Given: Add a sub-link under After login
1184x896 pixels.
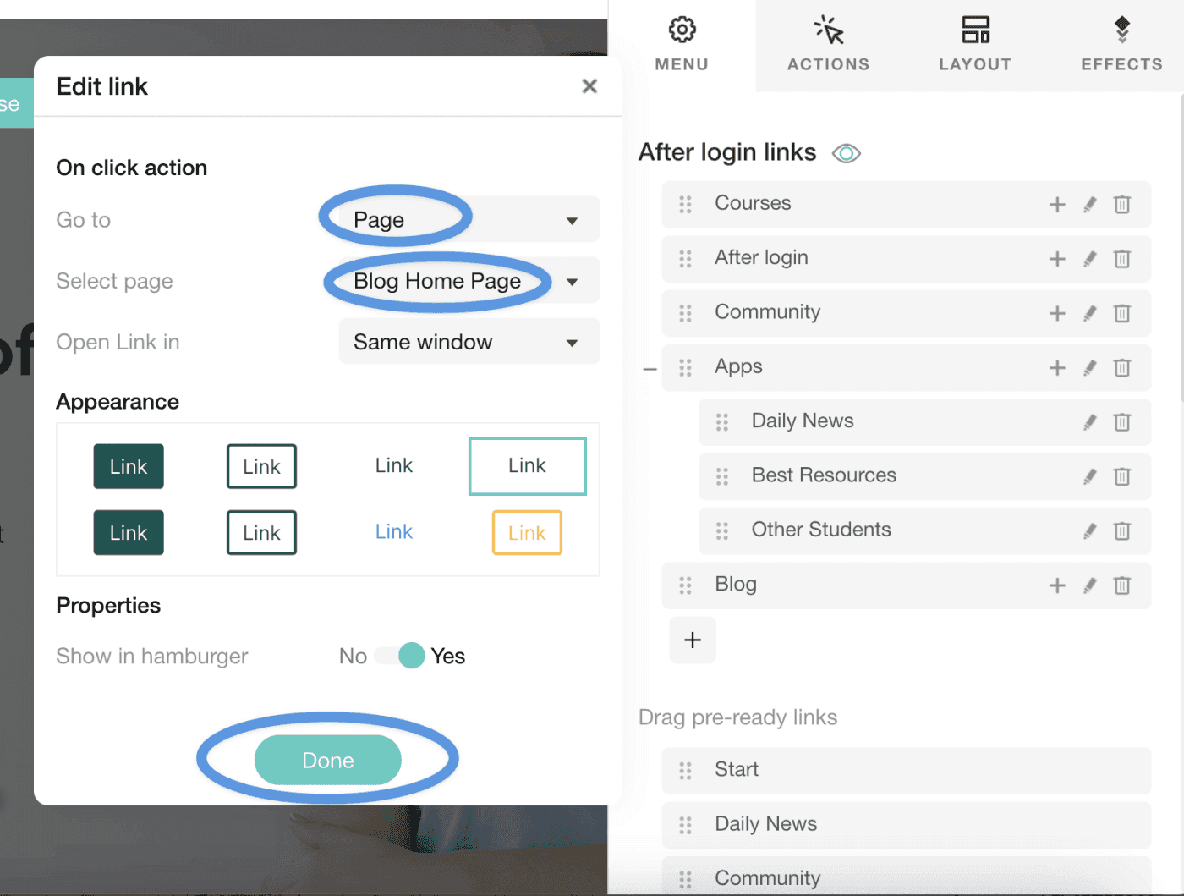Looking at the screenshot, I should (1057, 259).
